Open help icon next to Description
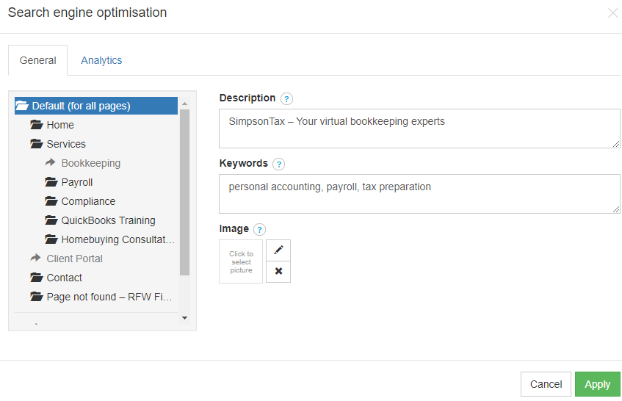 tap(286, 98)
